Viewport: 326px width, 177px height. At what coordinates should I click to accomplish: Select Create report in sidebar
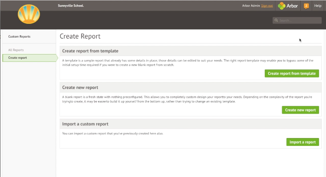(x=30, y=58)
